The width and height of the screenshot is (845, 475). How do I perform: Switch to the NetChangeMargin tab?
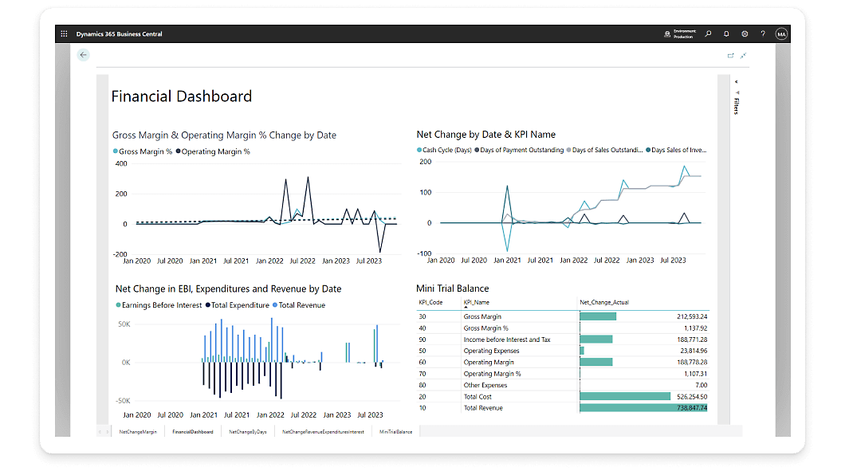(x=138, y=431)
